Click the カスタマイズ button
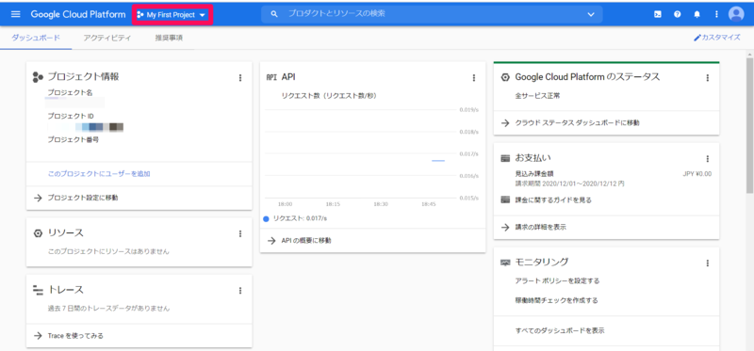The height and width of the screenshot is (351, 754). click(717, 38)
